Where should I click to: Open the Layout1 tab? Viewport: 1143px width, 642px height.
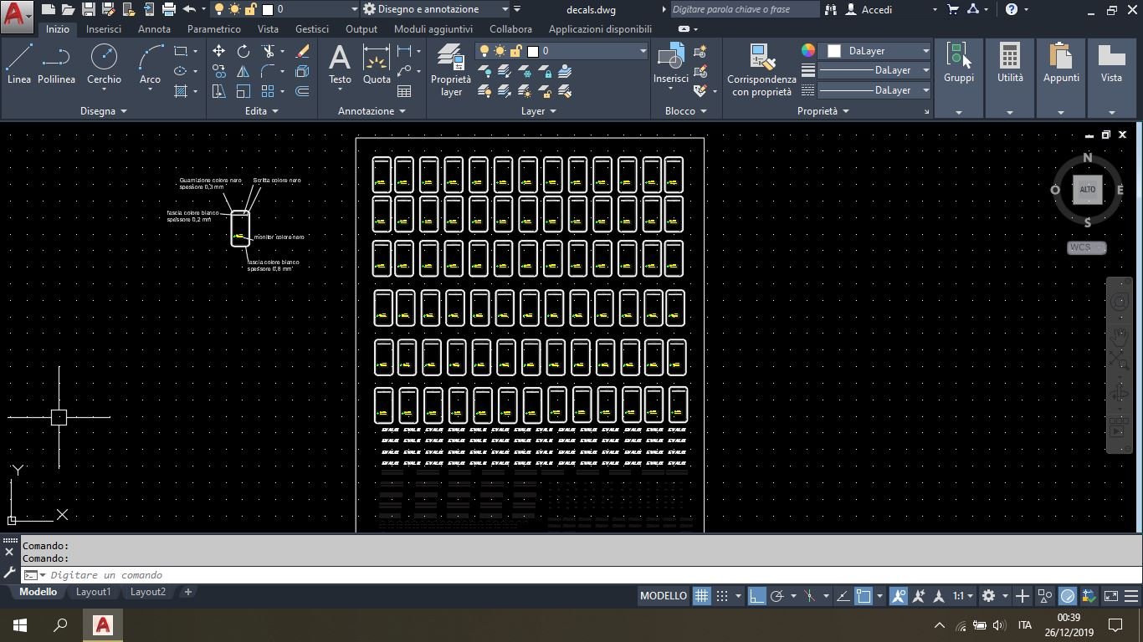pyautogui.click(x=93, y=592)
